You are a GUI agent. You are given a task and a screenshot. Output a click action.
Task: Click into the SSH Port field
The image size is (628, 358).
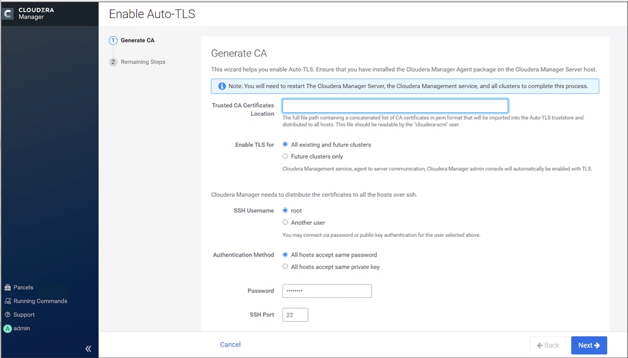point(295,315)
